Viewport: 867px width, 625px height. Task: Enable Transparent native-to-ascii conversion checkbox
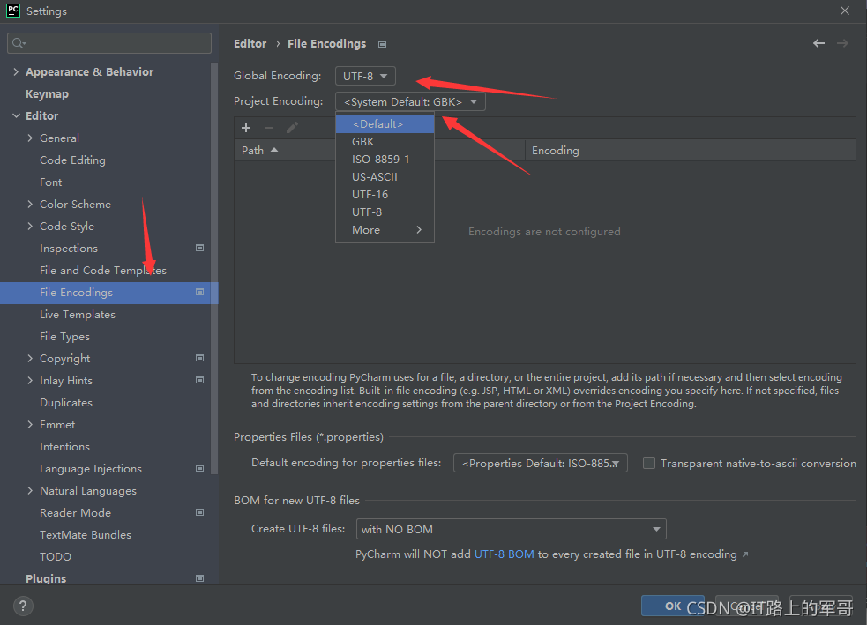pos(649,463)
